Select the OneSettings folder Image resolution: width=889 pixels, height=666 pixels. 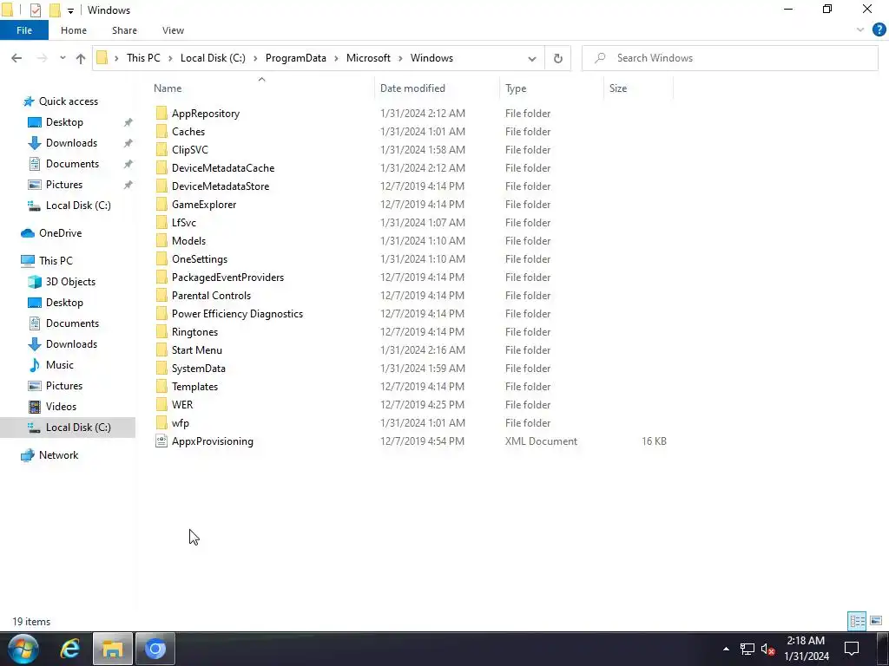click(x=199, y=259)
